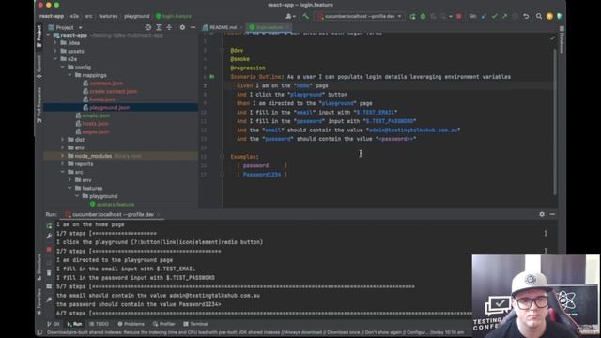Click the orange IDE updates icon
Image resolution: width=601 pixels, height=338 pixels.
tap(549, 16)
